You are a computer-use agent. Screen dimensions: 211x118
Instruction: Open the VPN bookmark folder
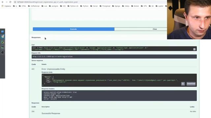(x=144, y=6)
